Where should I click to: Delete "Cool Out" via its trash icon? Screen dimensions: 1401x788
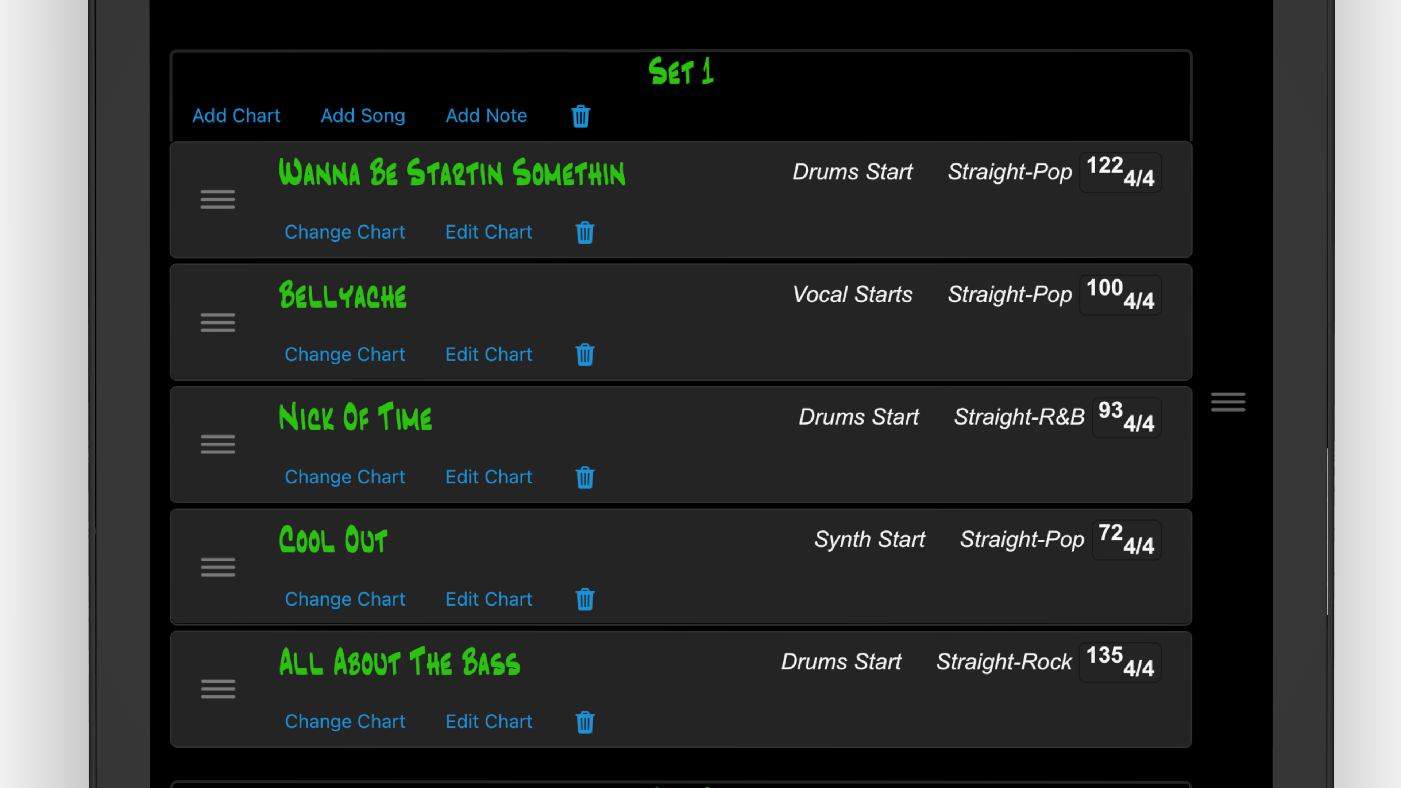click(x=584, y=599)
